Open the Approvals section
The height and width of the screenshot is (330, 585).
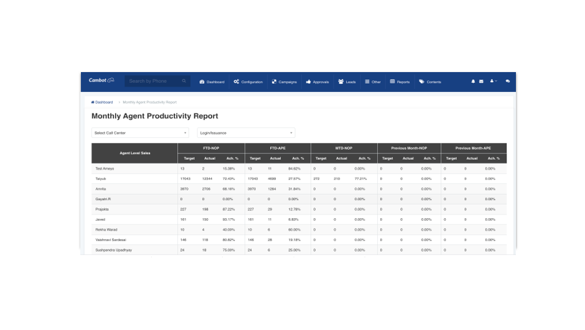click(317, 82)
